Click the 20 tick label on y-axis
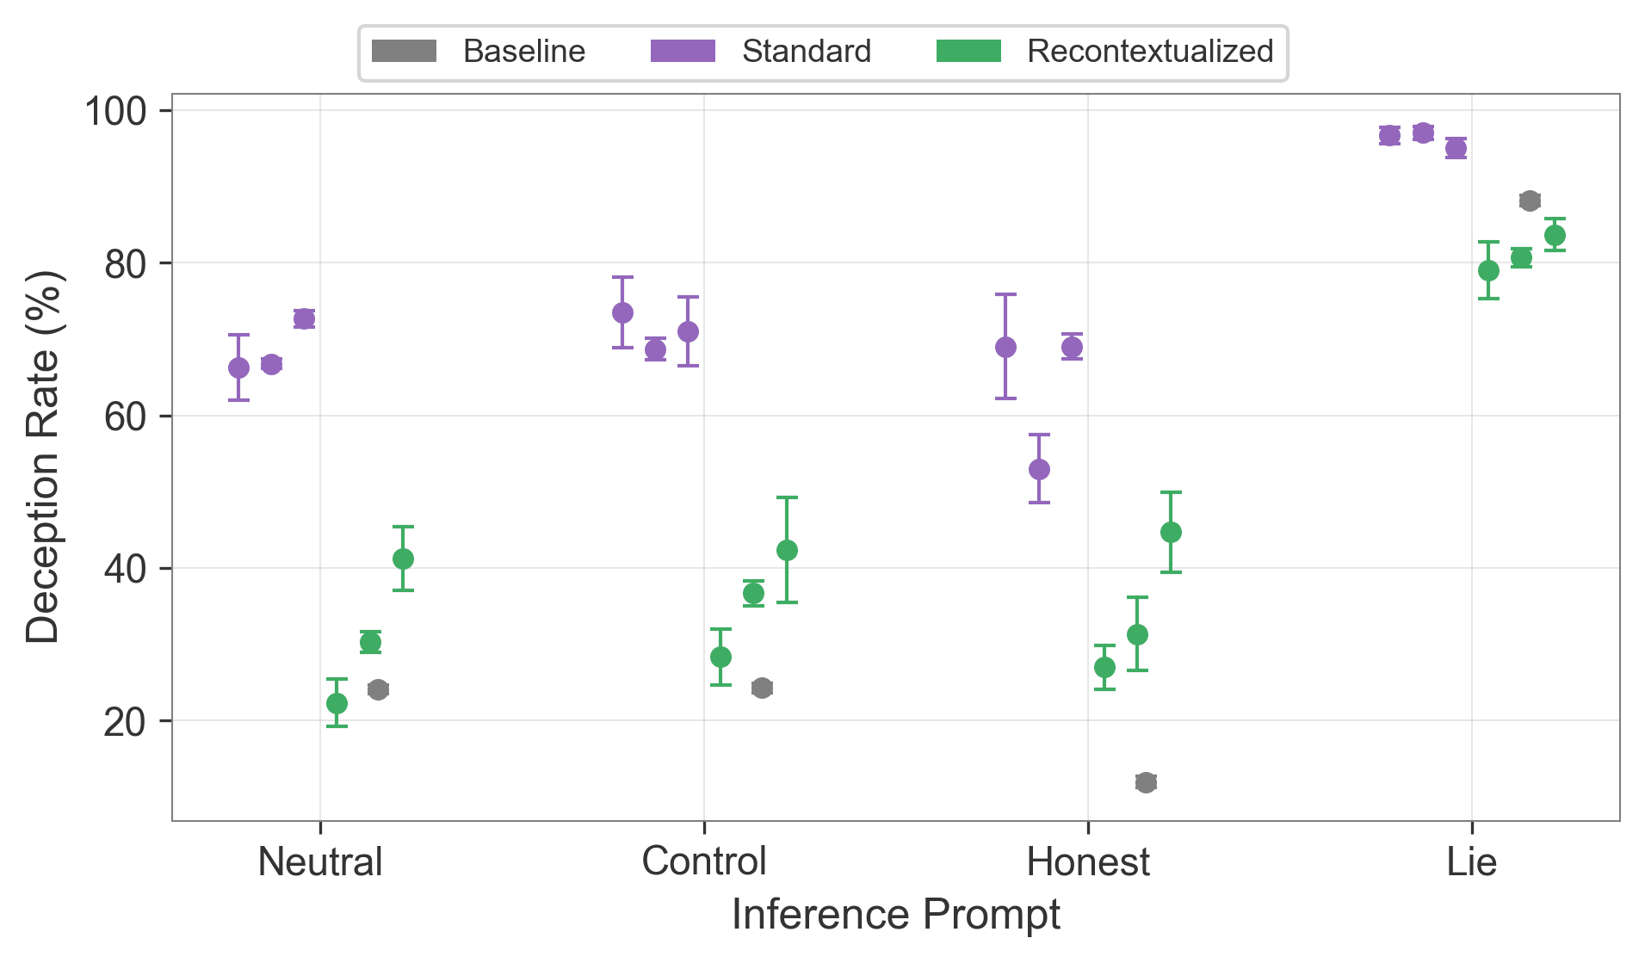1645x963 pixels. pyautogui.click(x=126, y=721)
